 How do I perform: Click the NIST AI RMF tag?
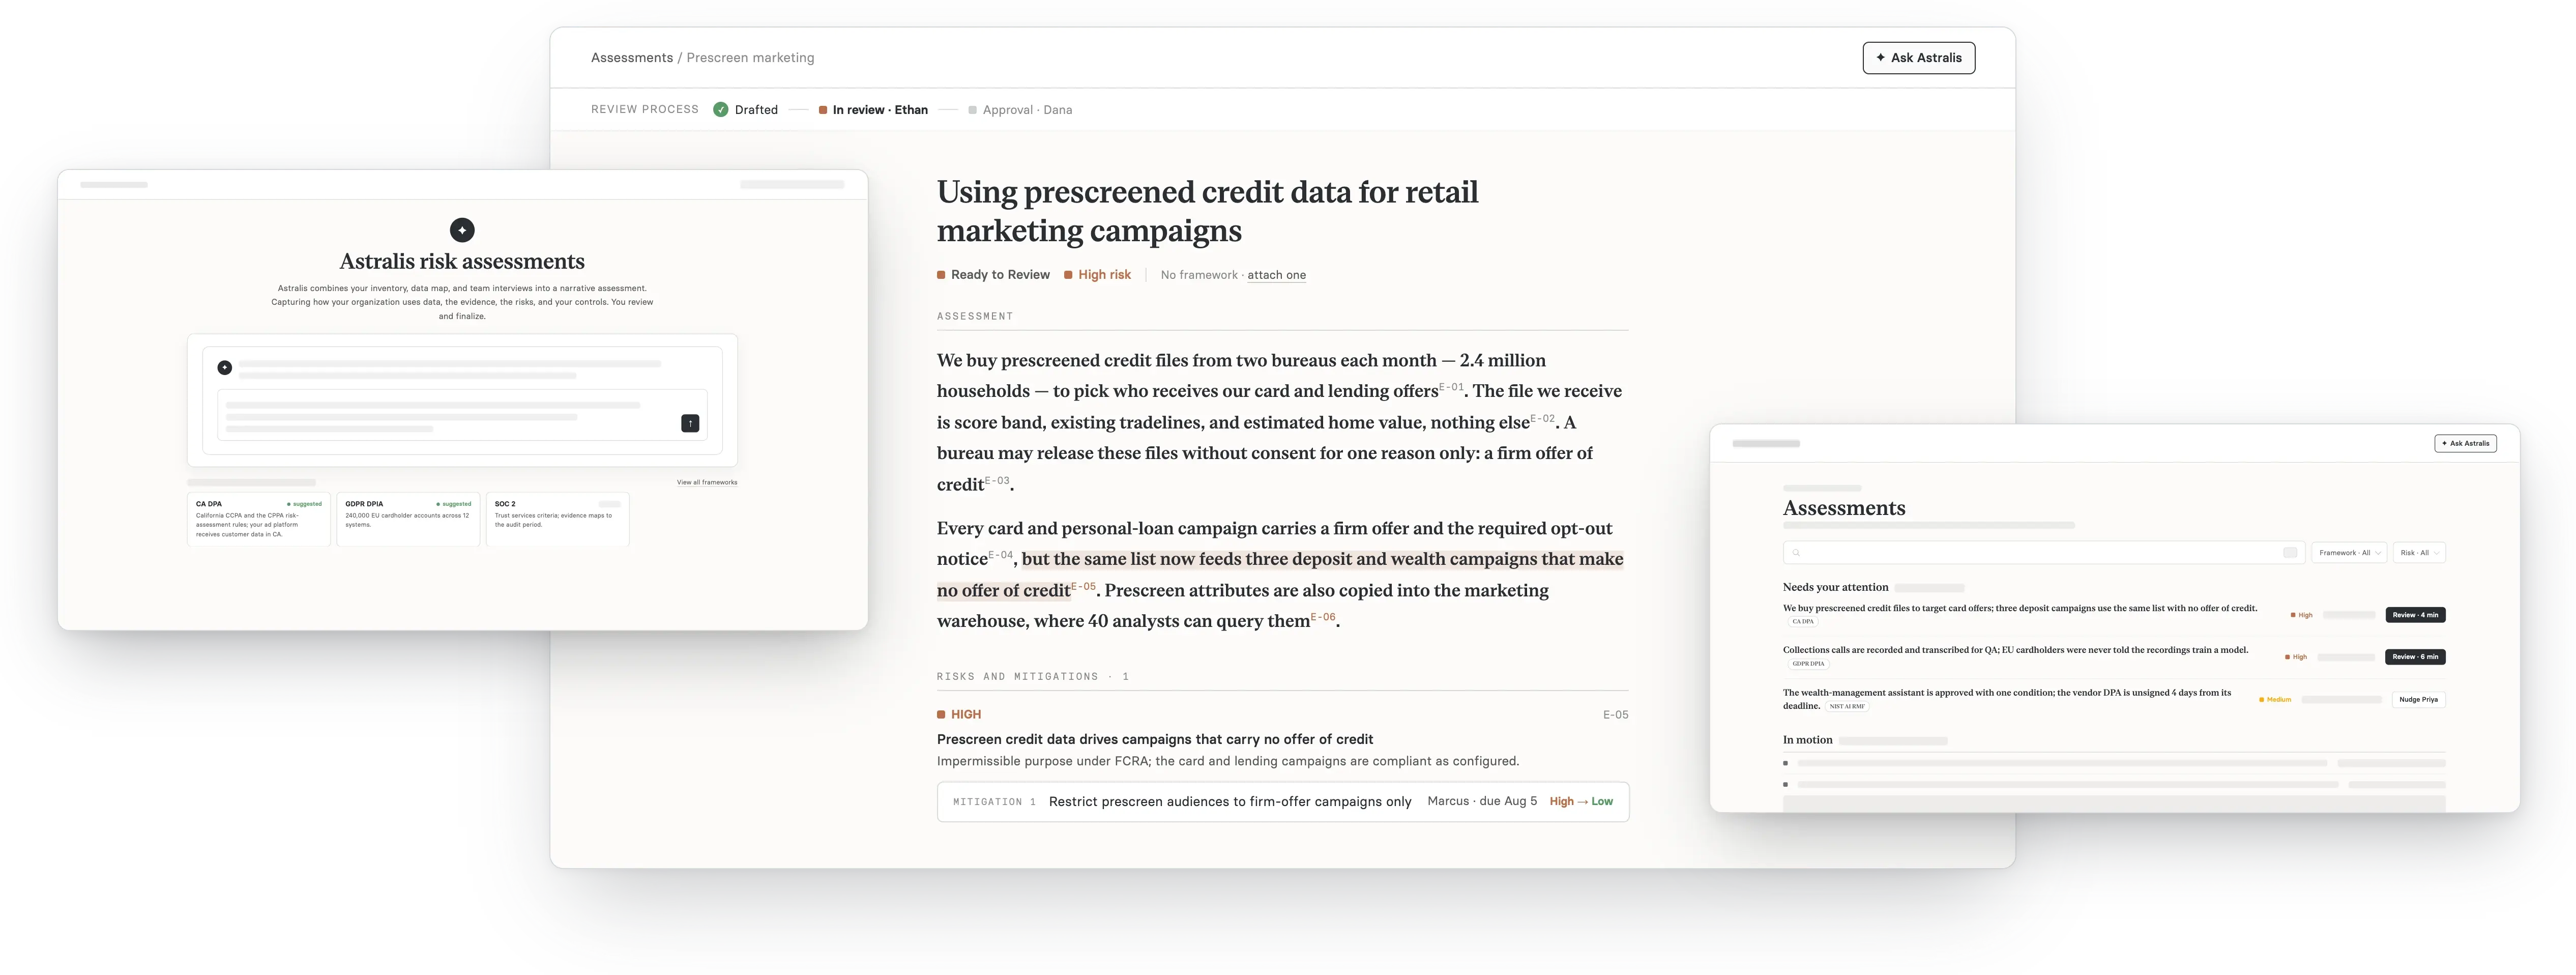[x=1847, y=706]
